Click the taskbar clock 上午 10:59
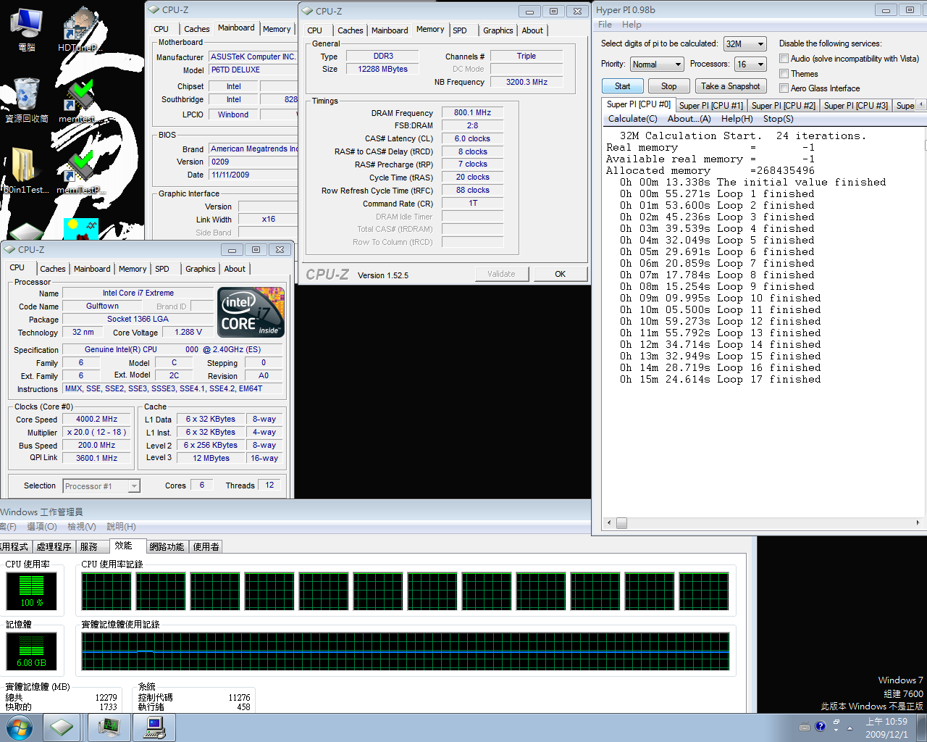927x742 pixels. pyautogui.click(x=886, y=722)
